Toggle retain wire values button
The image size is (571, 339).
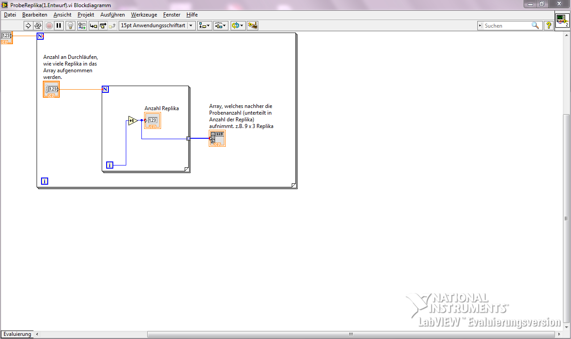pyautogui.click(x=82, y=25)
